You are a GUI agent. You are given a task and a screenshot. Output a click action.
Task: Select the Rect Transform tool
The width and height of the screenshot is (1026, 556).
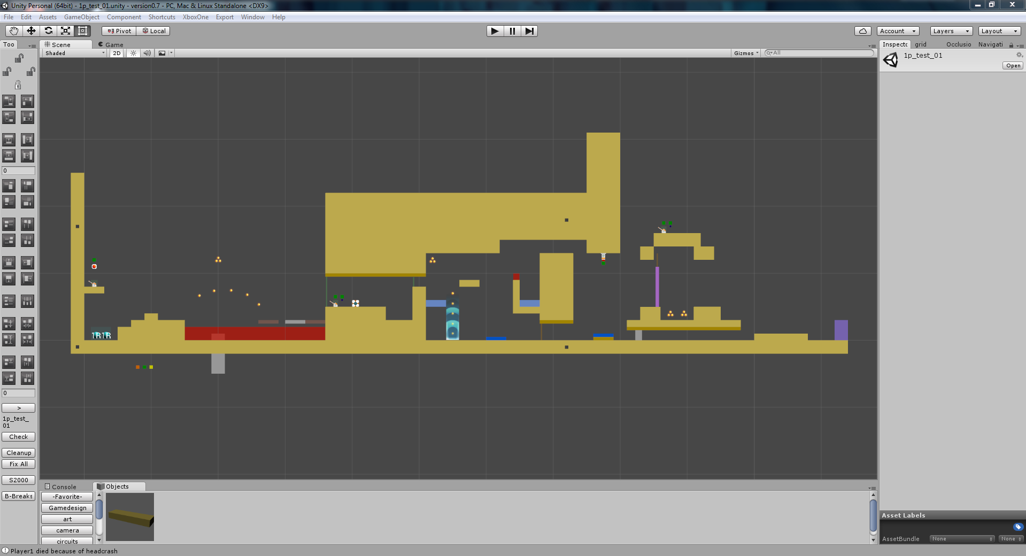tap(82, 31)
